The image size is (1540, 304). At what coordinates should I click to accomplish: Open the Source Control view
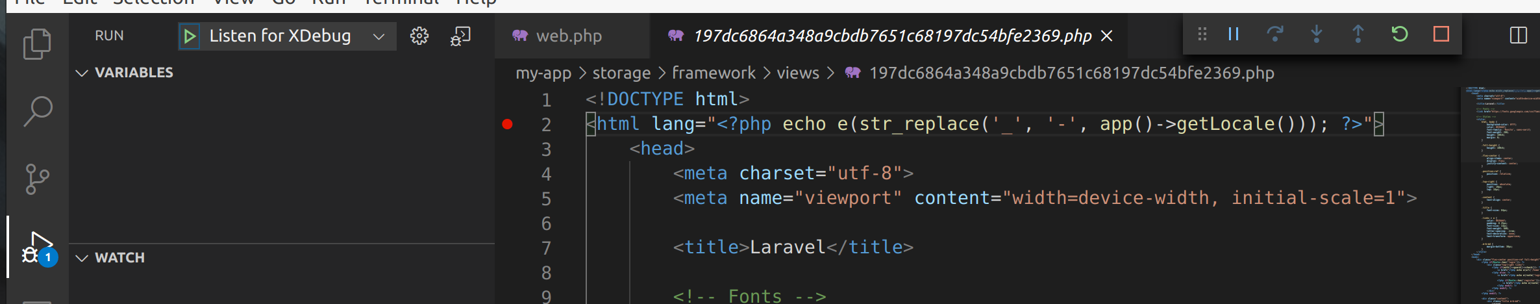37,179
